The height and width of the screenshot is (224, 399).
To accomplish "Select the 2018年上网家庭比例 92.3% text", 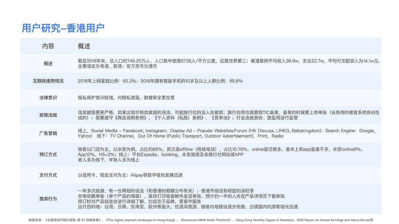I will (160, 81).
